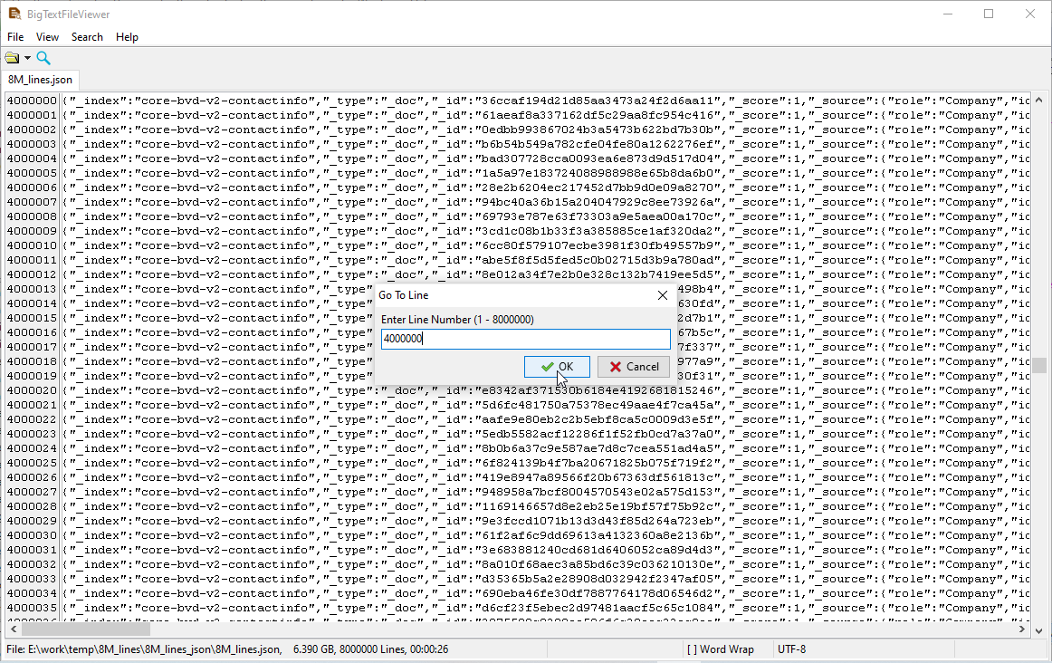
Task: Close the Go To Line dialog with X
Action: [x=662, y=295]
